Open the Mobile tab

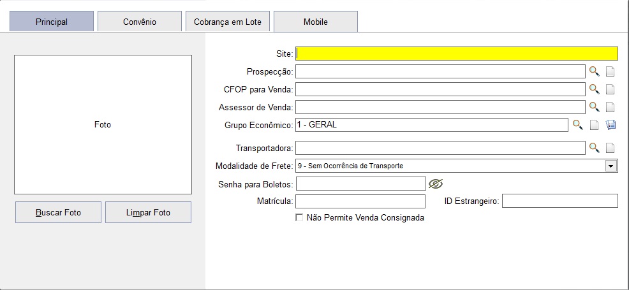(x=316, y=22)
